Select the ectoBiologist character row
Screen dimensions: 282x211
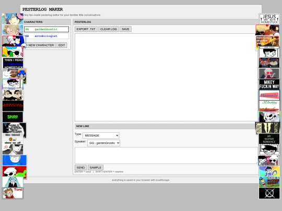click(46, 36)
